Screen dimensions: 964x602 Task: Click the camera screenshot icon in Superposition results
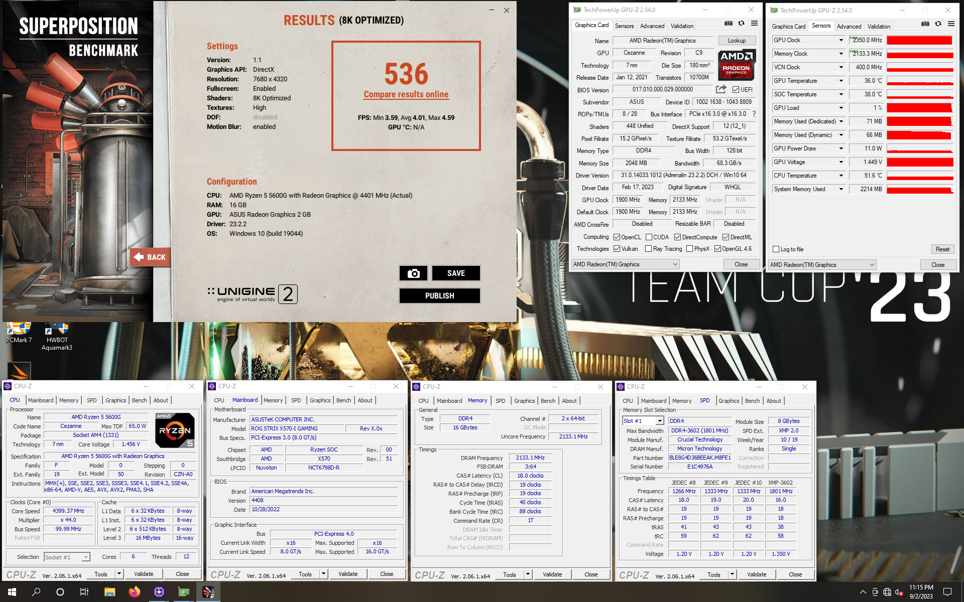413,273
